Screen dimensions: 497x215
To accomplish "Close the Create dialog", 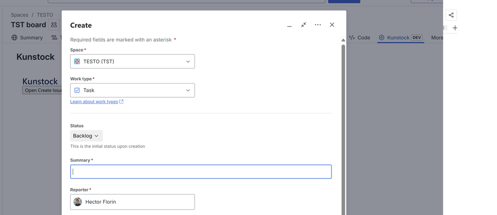I will coord(332,25).
